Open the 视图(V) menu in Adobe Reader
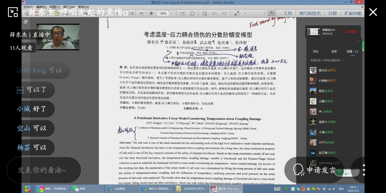 click(55, 7)
